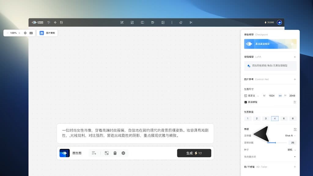Zoom out with the minus button
Viewport: 313px width, 176px height.
point(8,33)
